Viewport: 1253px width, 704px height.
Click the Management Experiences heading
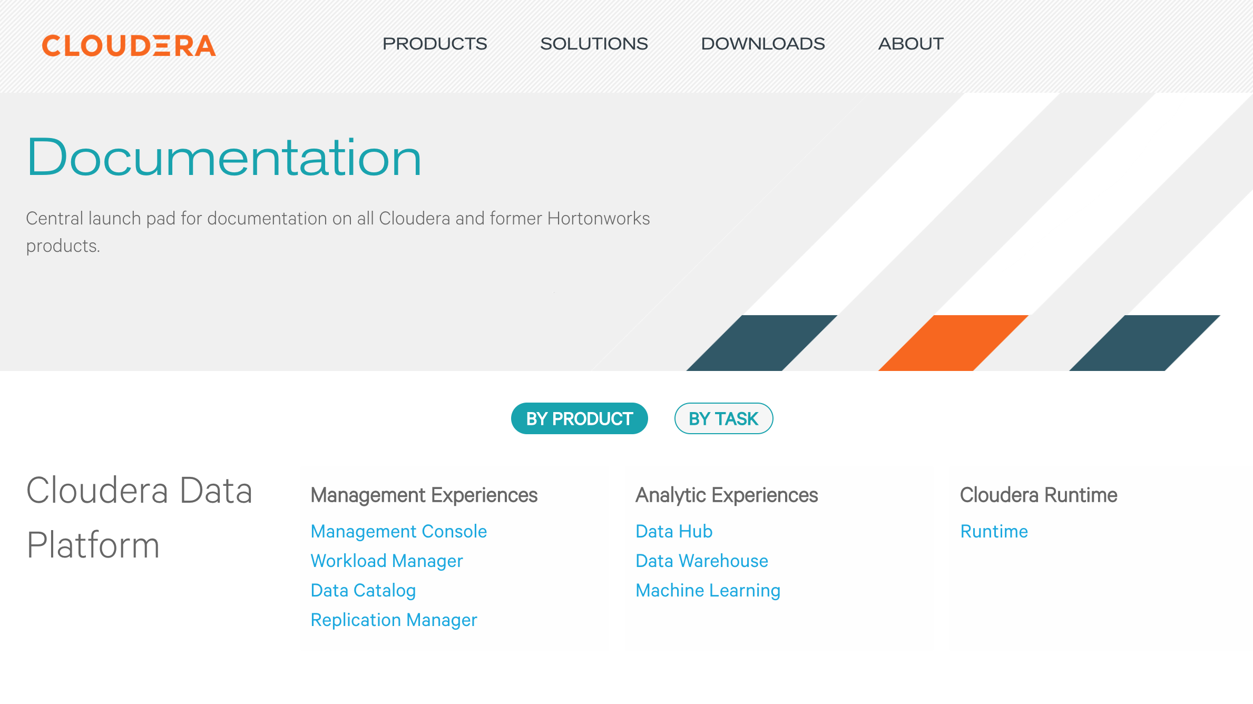pos(424,495)
